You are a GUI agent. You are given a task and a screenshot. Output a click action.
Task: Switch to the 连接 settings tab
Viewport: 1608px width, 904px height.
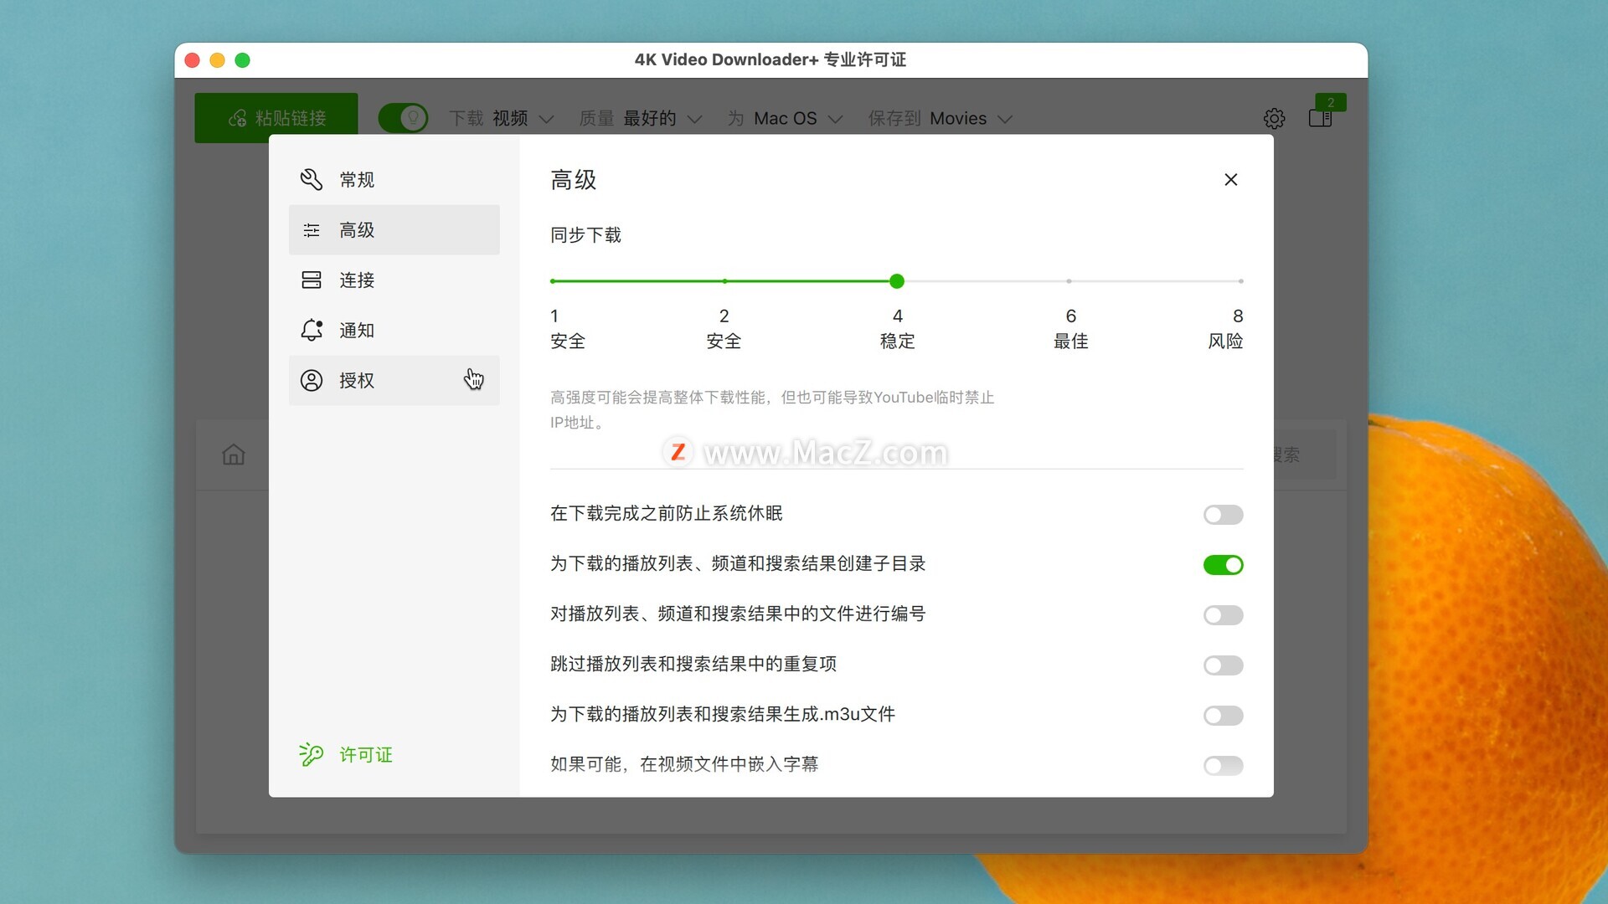394,280
